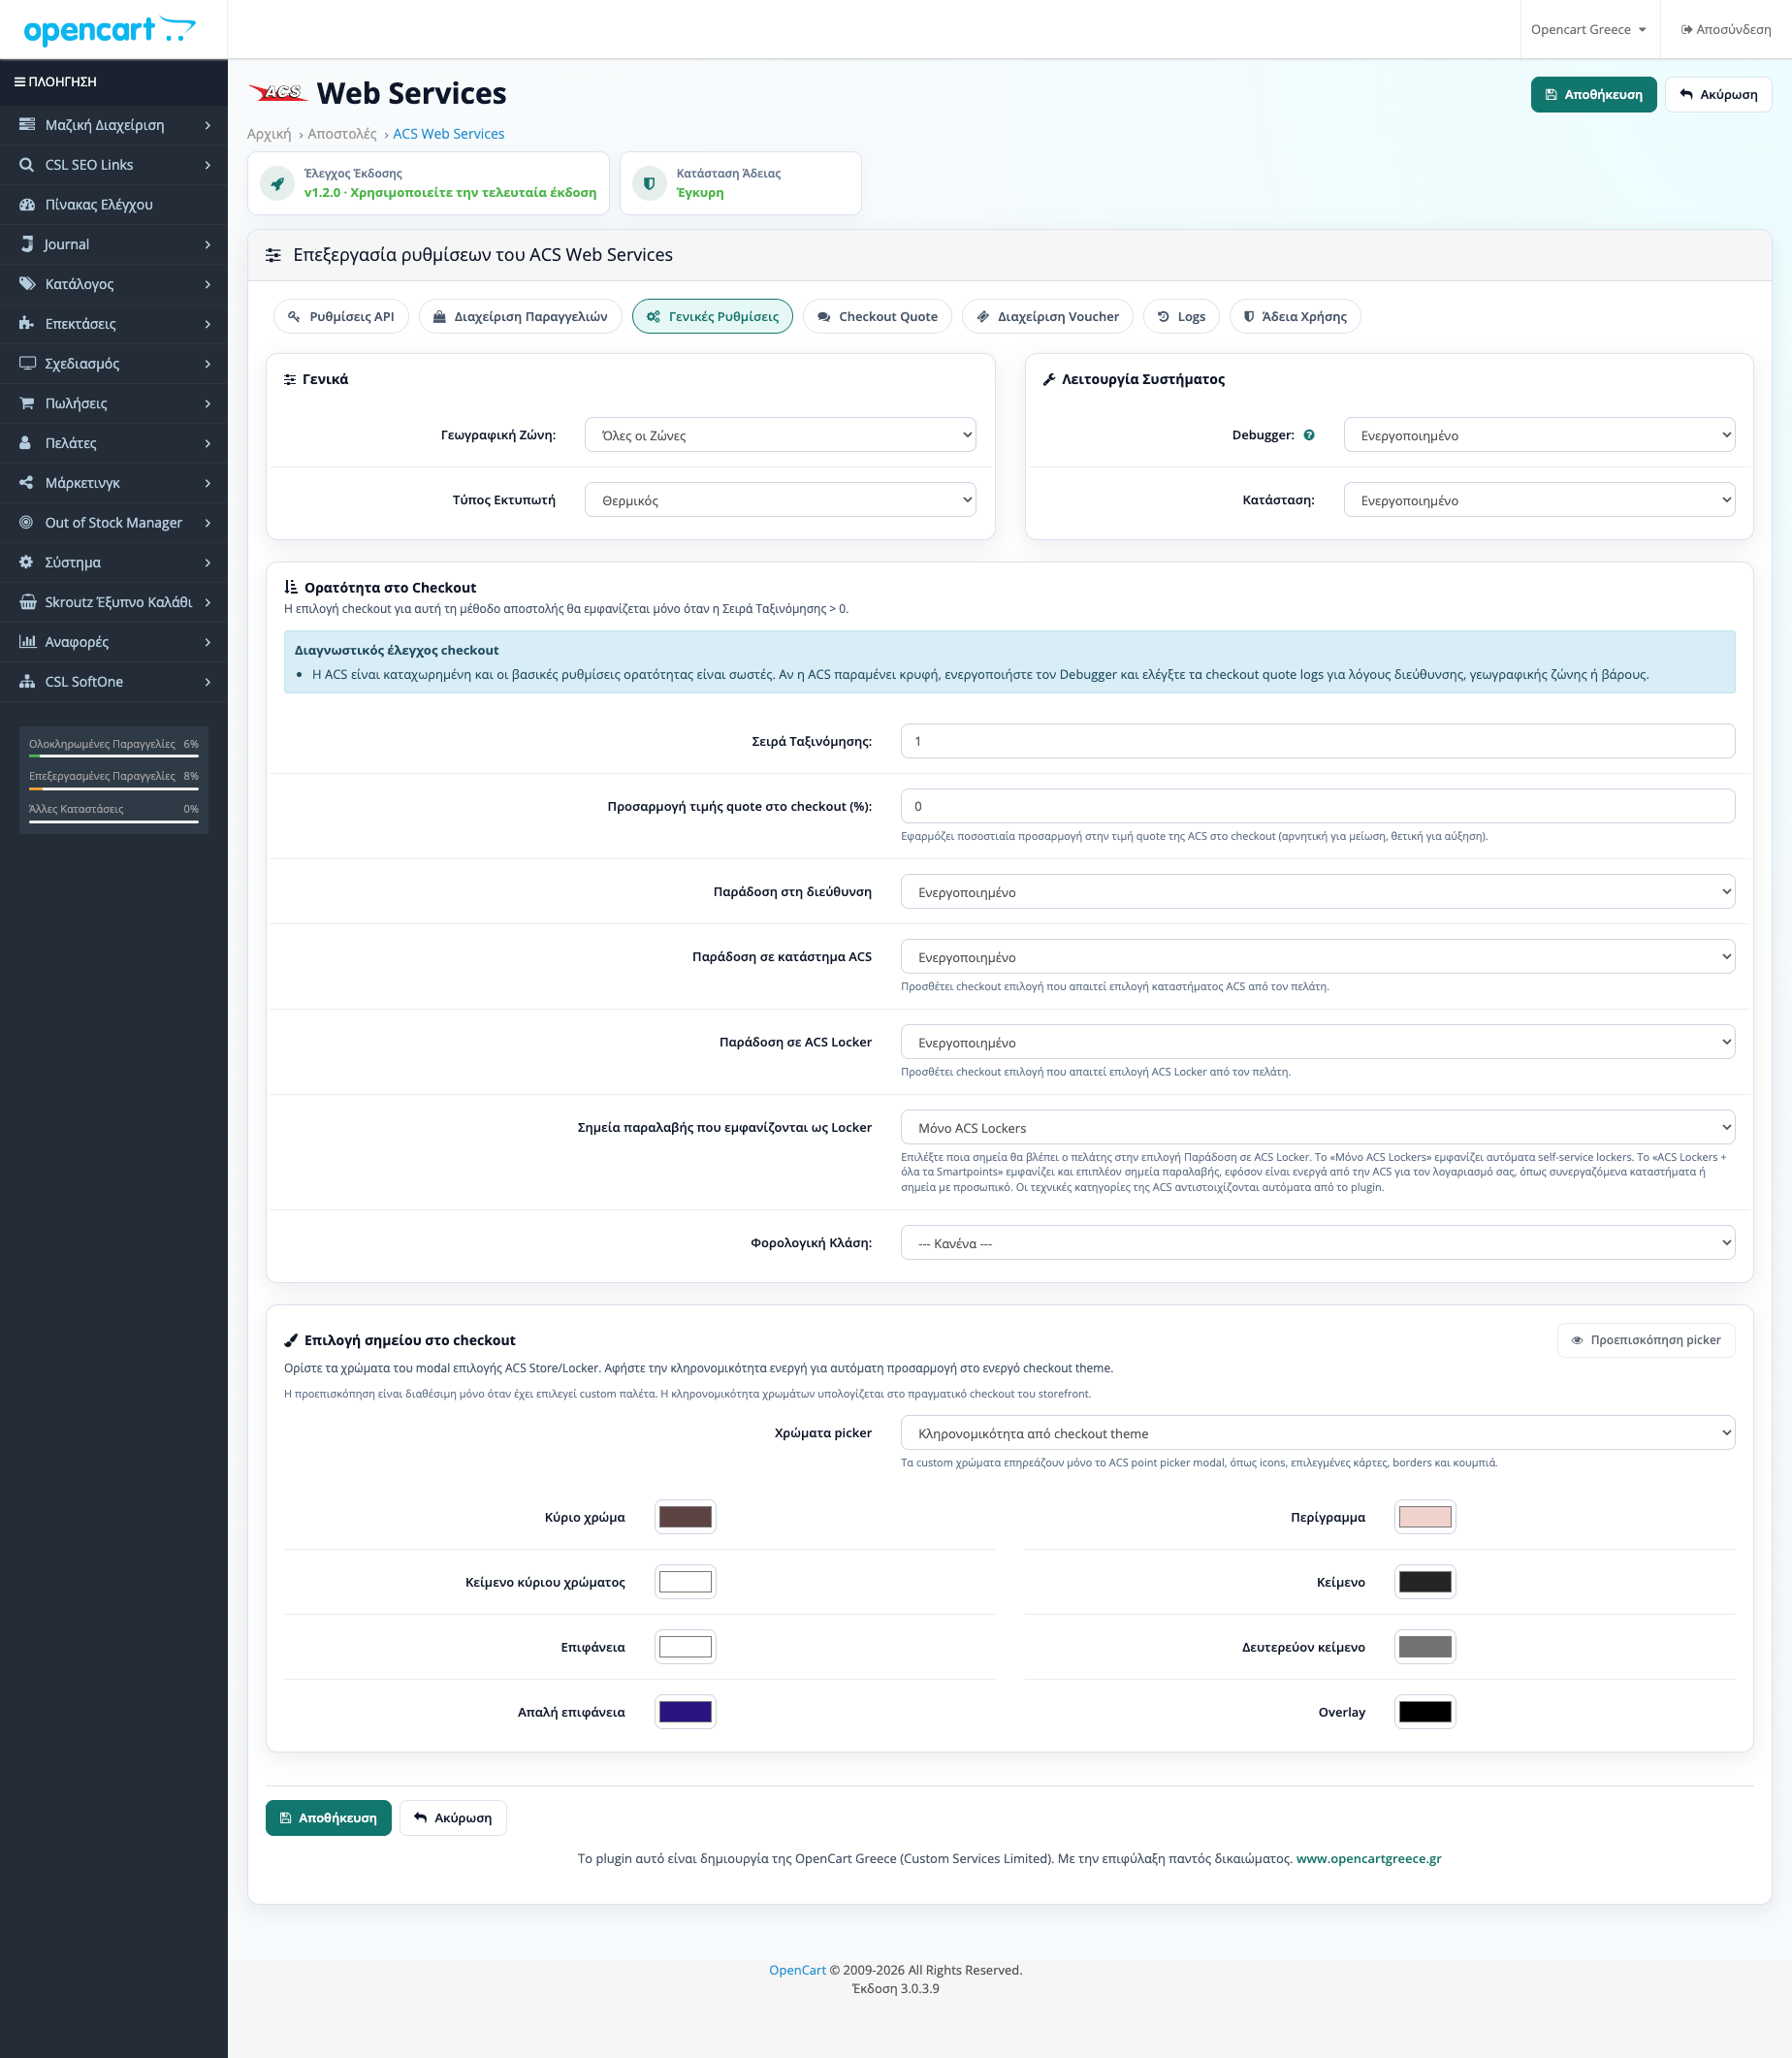Click the Ολοκληρωμένες Παραγγελίες progress bar
This screenshot has width=1792, height=2058.
(114, 756)
